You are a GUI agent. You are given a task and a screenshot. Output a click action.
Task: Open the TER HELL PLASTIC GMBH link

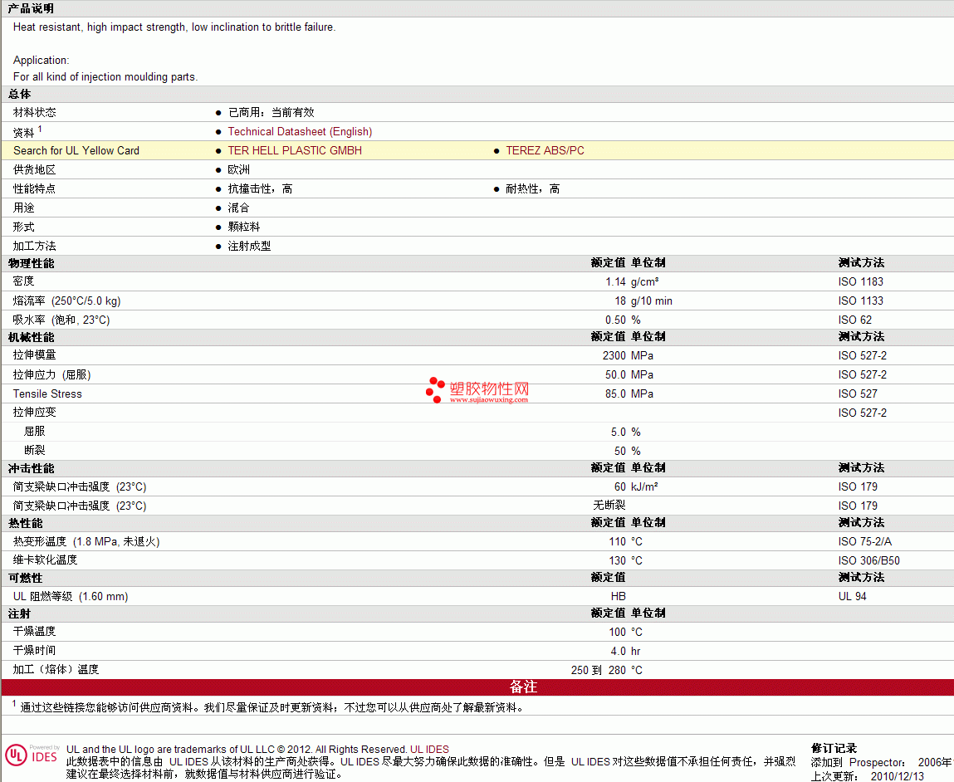tap(295, 150)
